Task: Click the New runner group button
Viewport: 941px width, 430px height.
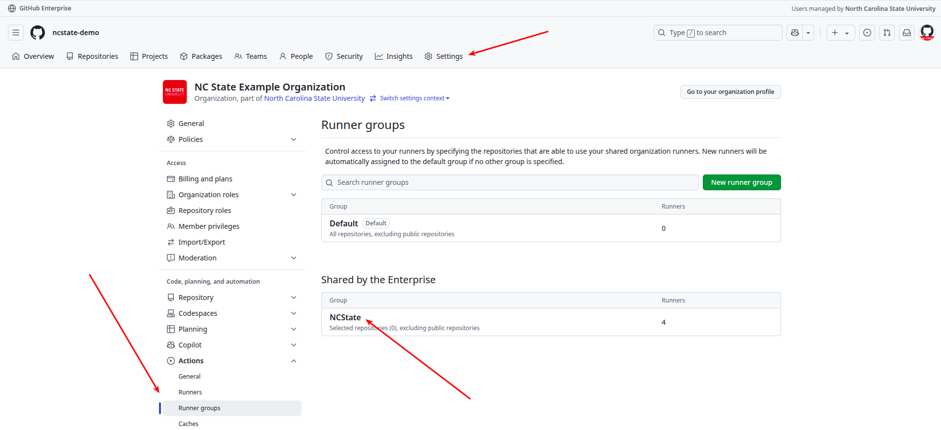Action: tap(741, 182)
